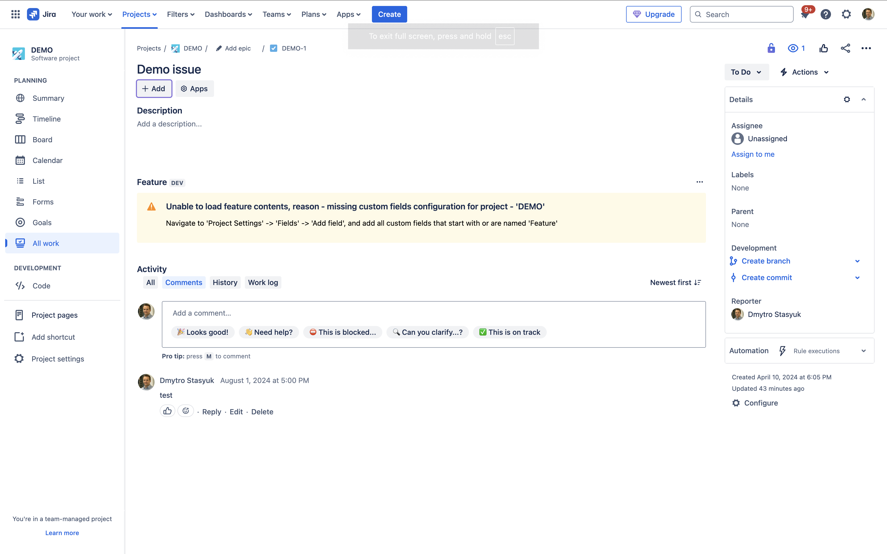
Task: Open Code under Development
Action: (x=62, y=286)
